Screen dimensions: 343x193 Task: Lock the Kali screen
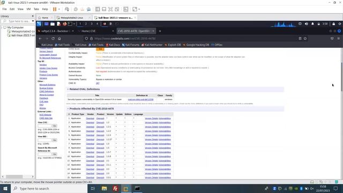tap(333, 24)
